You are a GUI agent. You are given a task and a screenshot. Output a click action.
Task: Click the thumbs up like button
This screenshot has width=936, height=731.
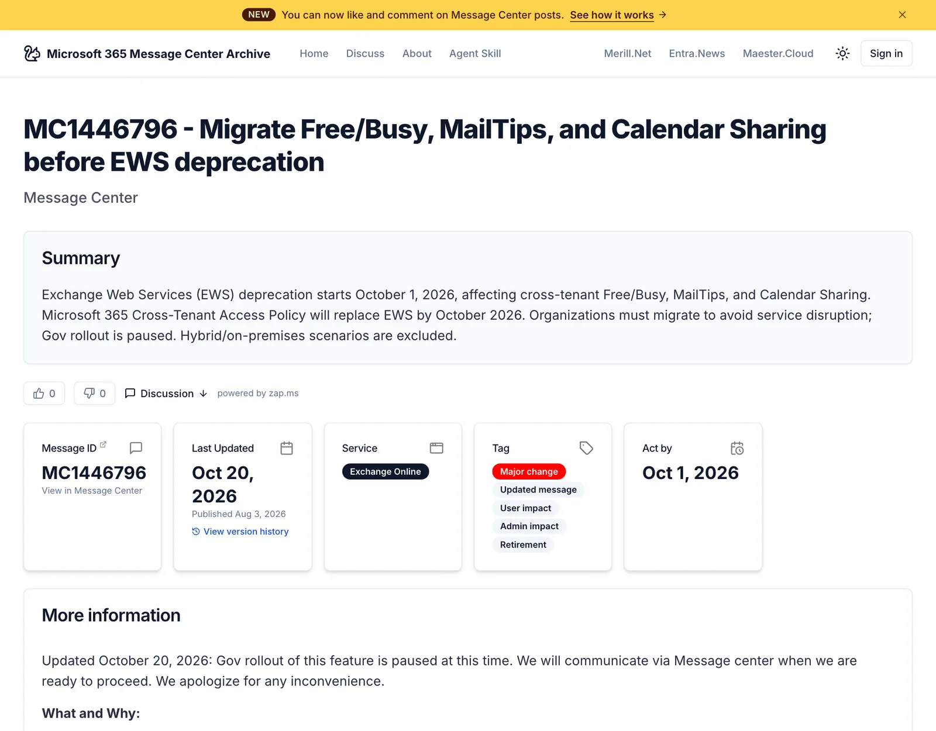[44, 393]
